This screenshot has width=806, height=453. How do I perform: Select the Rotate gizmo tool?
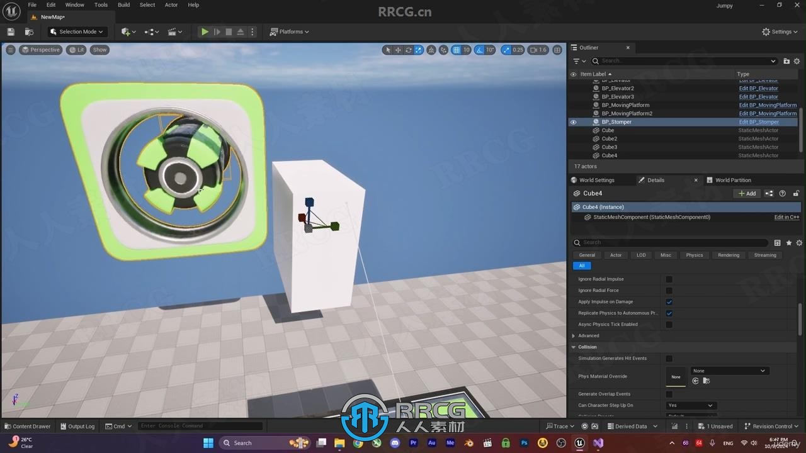408,50
